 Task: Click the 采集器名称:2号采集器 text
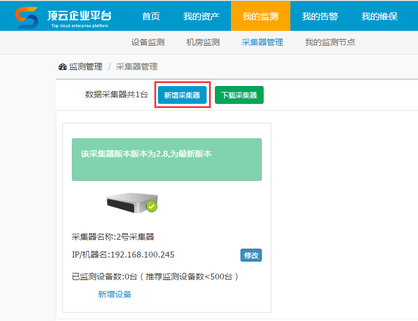(x=113, y=237)
